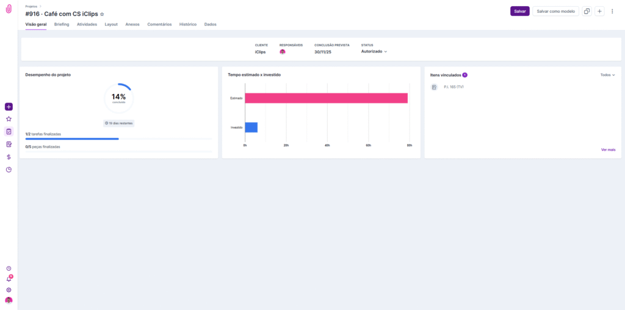Open the clock timesheet icon in sidebar
The height and width of the screenshot is (310, 625).
click(x=9, y=269)
